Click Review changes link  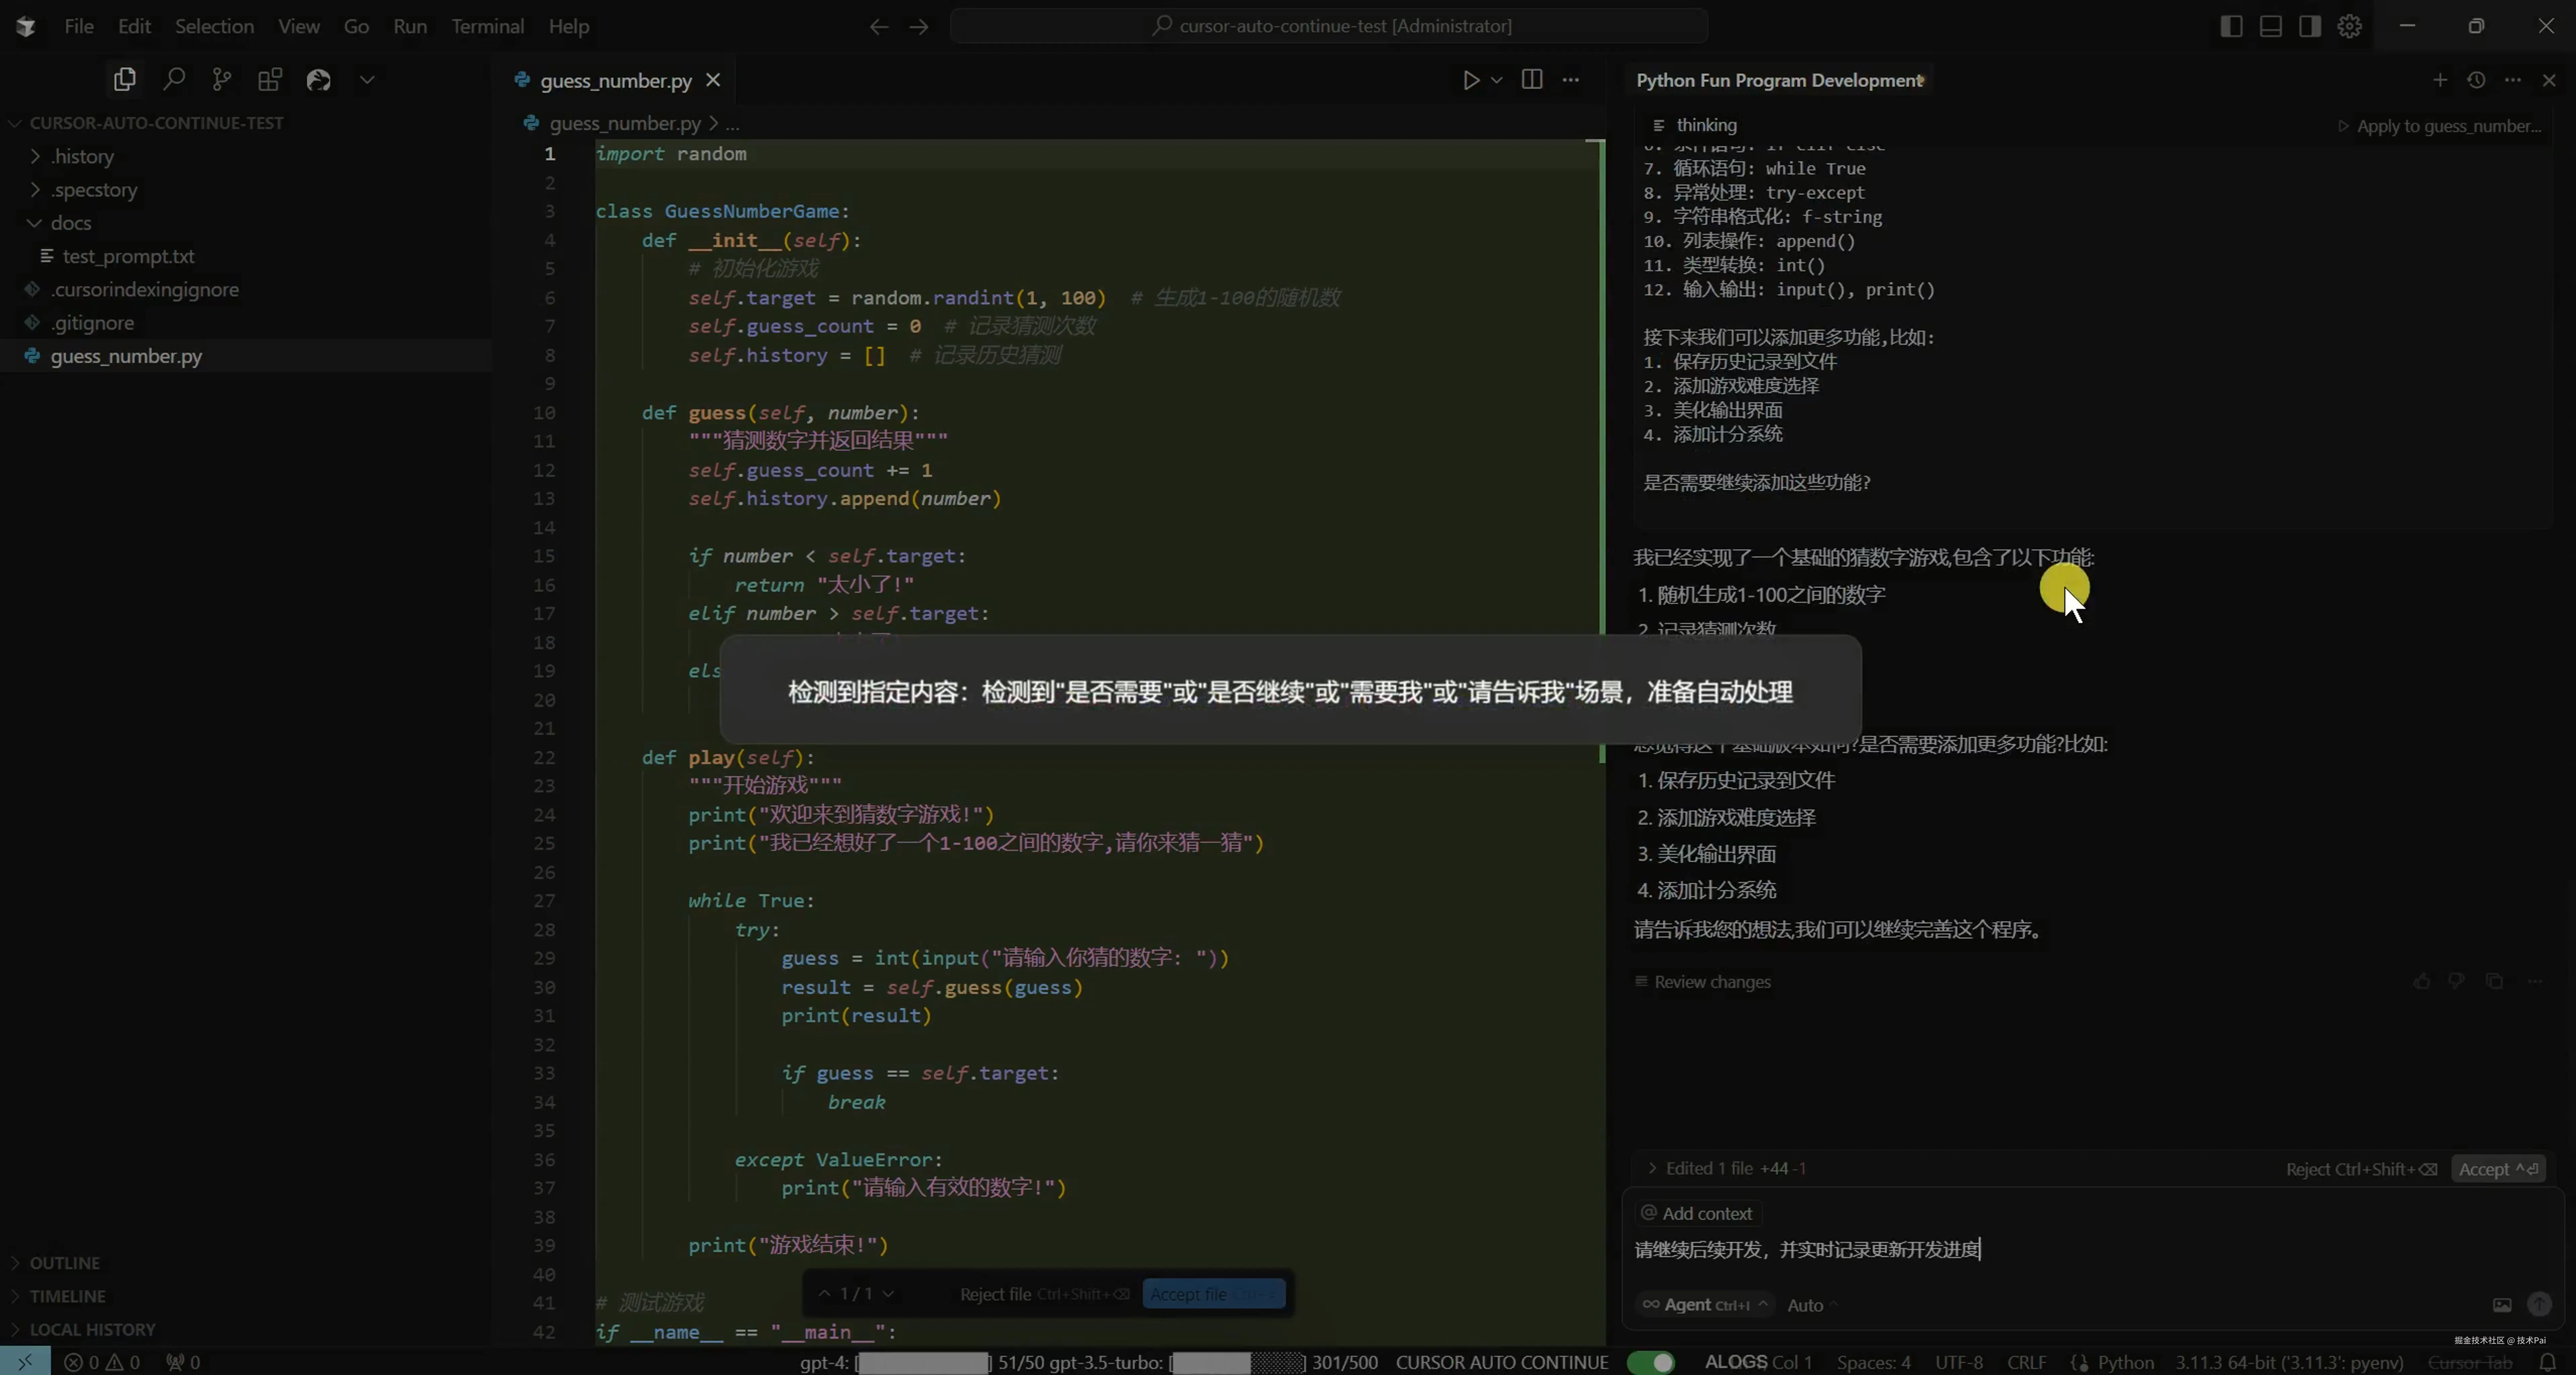pyautogui.click(x=1703, y=982)
